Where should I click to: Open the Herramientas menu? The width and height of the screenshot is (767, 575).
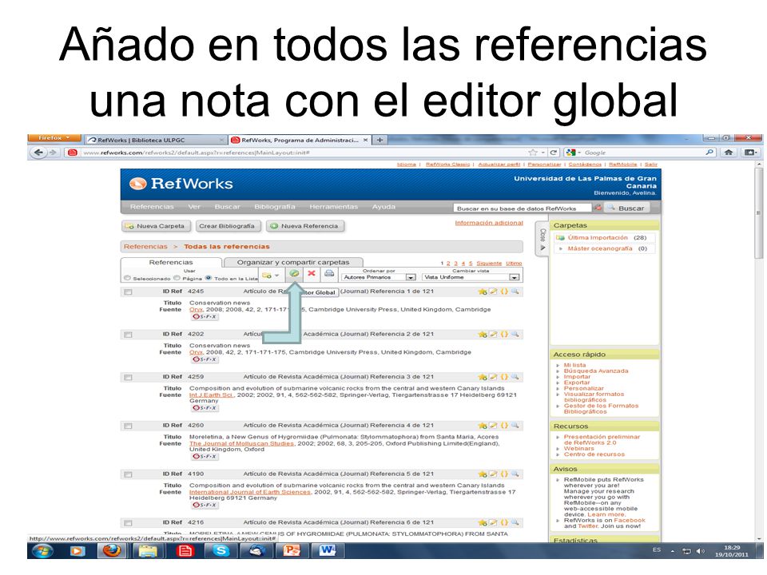tap(333, 207)
